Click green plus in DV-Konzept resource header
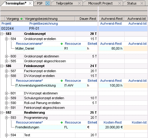 [x=62, y=81]
